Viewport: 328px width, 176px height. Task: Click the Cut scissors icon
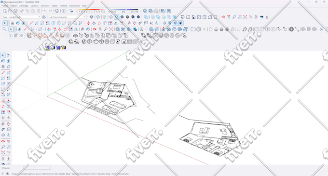pyautogui.click(x=22, y=11)
